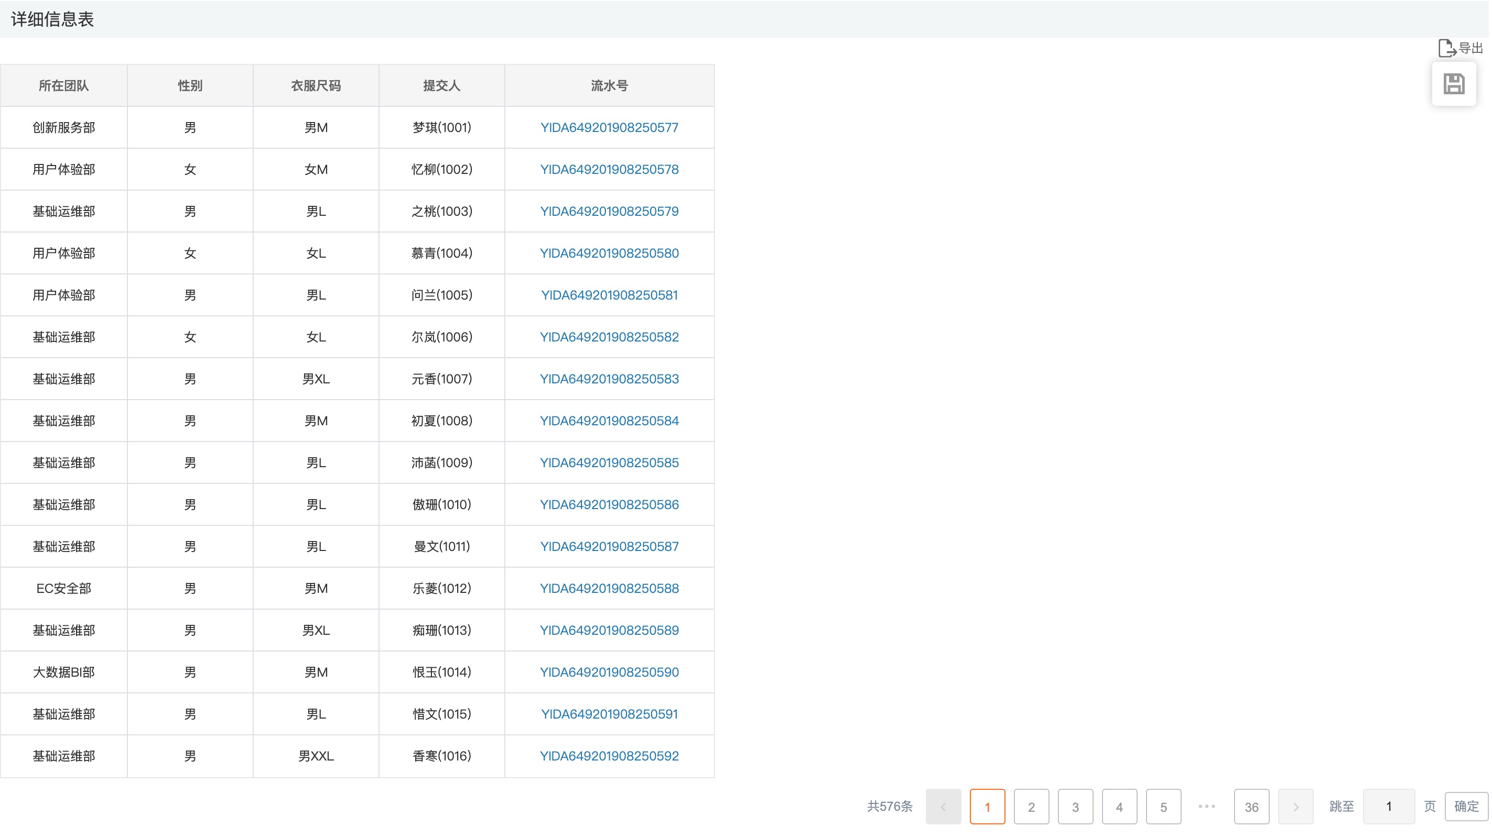Open serial link YIDA649201908250580
Screen dimensions: 1492x838
(x=609, y=253)
